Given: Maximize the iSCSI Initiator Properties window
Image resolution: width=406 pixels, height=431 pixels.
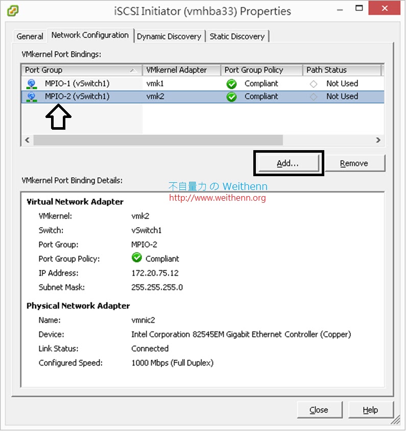Looking at the screenshot, I should (359, 8).
